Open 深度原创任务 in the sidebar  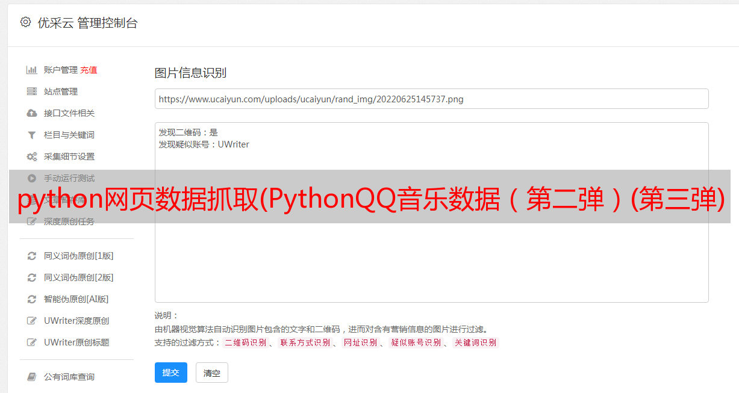[70, 221]
